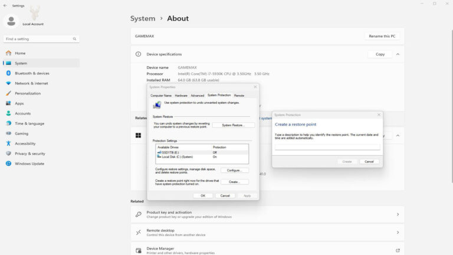Click the Settings page scrollbar
The height and width of the screenshot is (255, 453).
click(x=452, y=106)
